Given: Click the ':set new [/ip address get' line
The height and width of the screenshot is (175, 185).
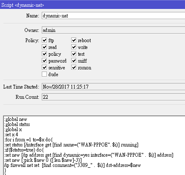Looking at the screenshot, I should (x=89, y=155).
